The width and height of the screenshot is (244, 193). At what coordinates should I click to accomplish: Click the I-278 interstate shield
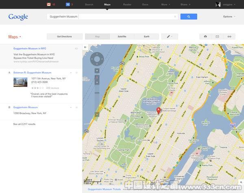pyautogui.click(x=233, y=124)
